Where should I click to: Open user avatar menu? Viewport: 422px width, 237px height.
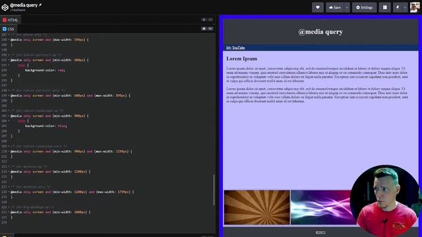pyautogui.click(x=415, y=7)
